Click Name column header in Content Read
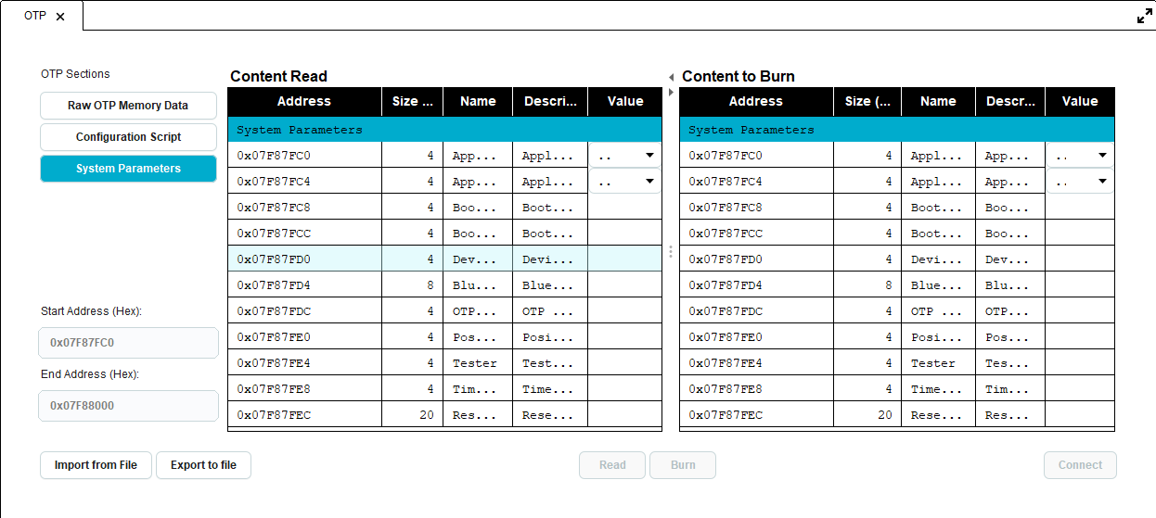 [478, 101]
